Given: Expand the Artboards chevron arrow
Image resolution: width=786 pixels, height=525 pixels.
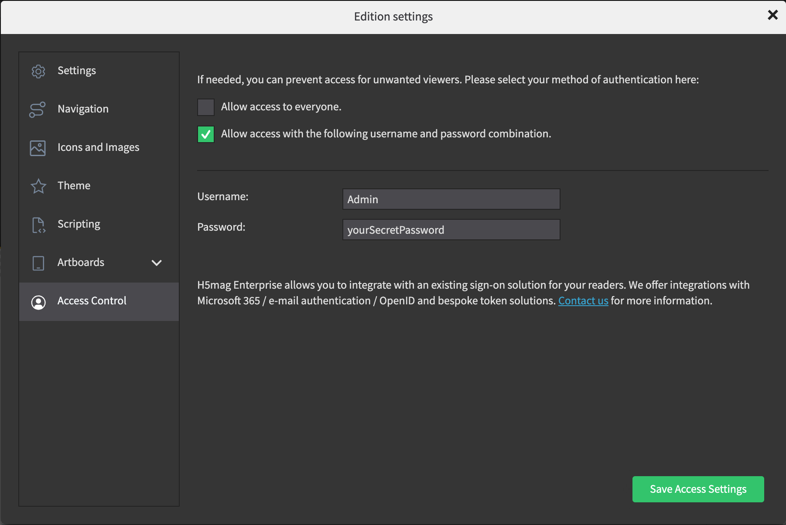Looking at the screenshot, I should (157, 262).
